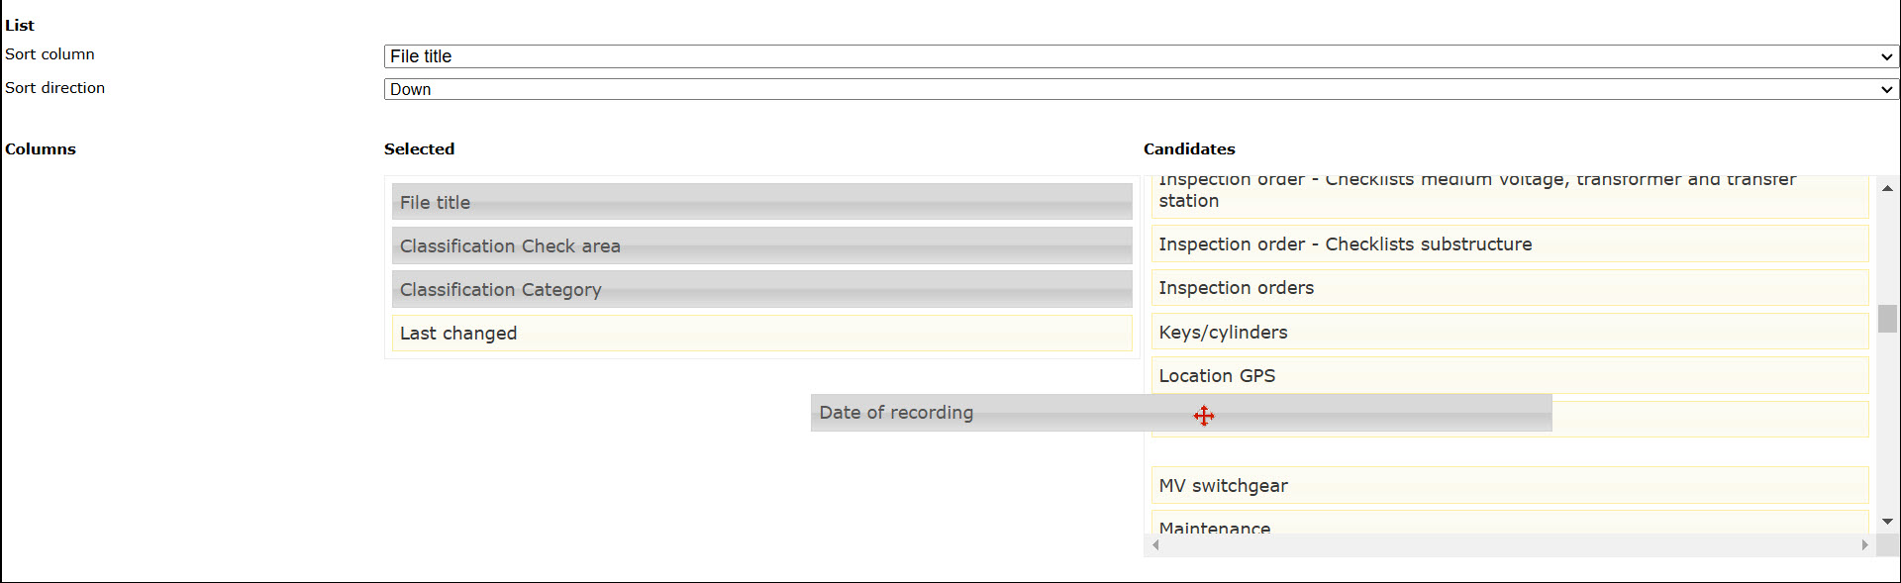Image resolution: width=1901 pixels, height=583 pixels.
Task: Choose the Location GPS candidate item
Action: 1510,375
